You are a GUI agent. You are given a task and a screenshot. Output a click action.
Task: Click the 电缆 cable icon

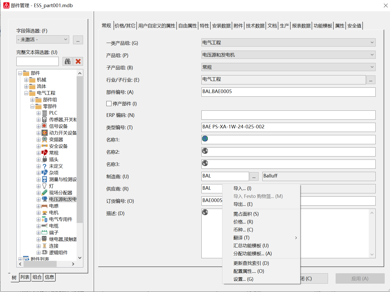point(45,226)
